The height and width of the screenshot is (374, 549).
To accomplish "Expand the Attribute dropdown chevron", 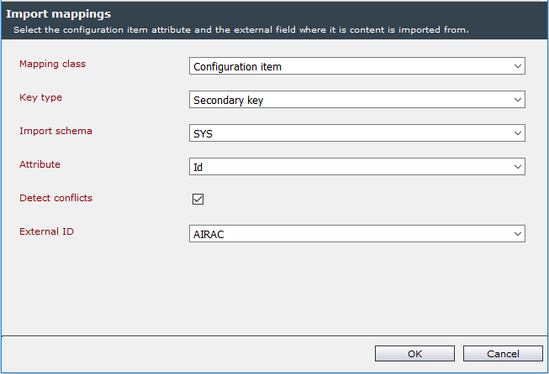I will 518,167.
